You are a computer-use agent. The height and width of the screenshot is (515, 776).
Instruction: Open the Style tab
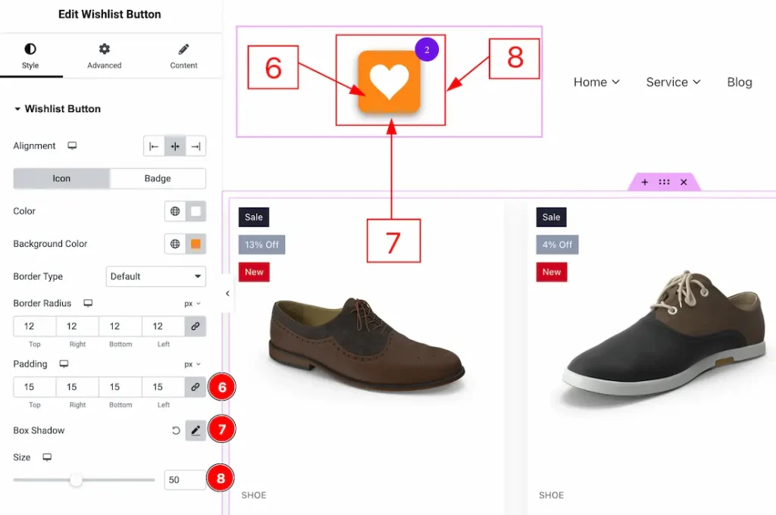(x=30, y=56)
